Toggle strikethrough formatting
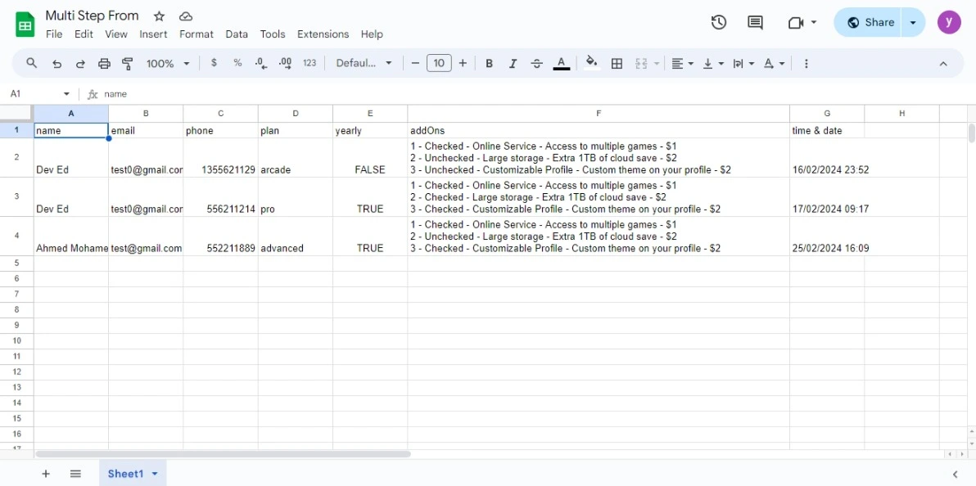Screen dimensions: 976x486 536,64
